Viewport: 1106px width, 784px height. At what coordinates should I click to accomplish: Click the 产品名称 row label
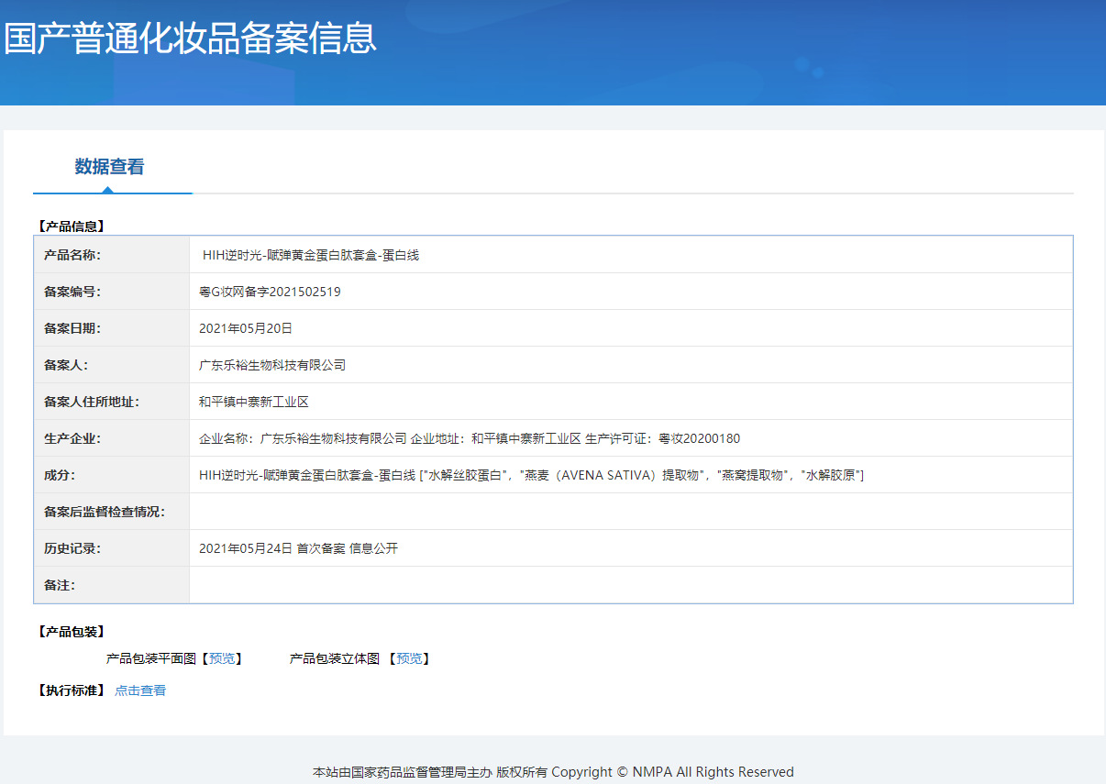[x=72, y=255]
